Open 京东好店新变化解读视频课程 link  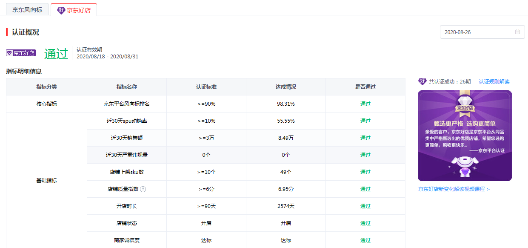(454, 189)
